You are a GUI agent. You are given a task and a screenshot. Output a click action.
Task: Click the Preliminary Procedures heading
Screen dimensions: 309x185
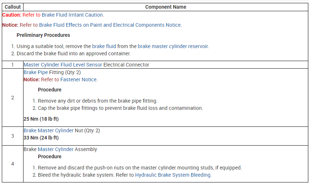[43, 35]
